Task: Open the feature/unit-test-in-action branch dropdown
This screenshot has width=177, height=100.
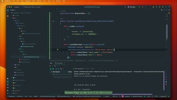Action: pyautogui.click(x=32, y=7)
